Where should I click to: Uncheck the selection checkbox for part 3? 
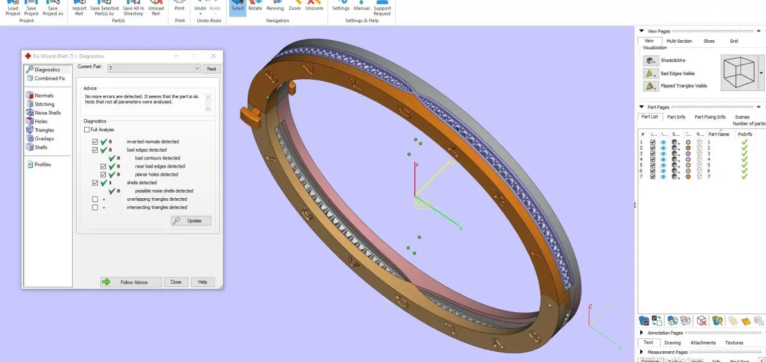click(x=652, y=154)
